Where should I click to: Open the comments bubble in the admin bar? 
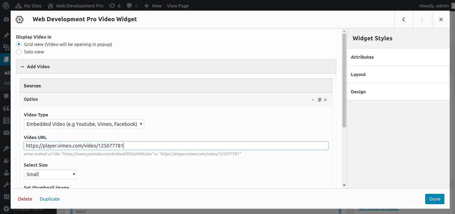132,6
